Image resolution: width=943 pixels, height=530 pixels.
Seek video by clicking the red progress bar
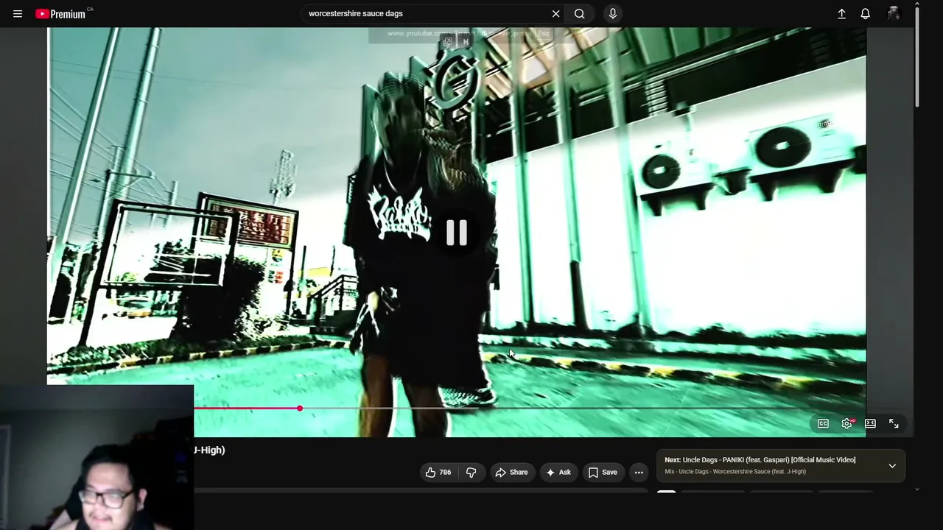pos(247,409)
